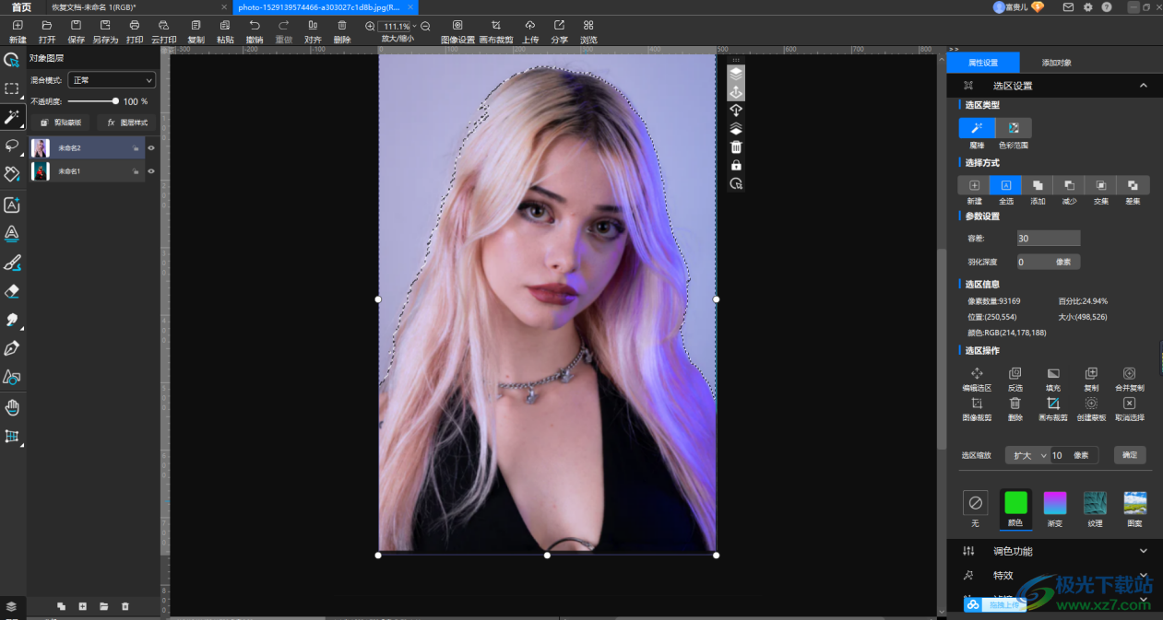
Task: Toggle visibility of layer 未命名2
Action: coord(151,147)
